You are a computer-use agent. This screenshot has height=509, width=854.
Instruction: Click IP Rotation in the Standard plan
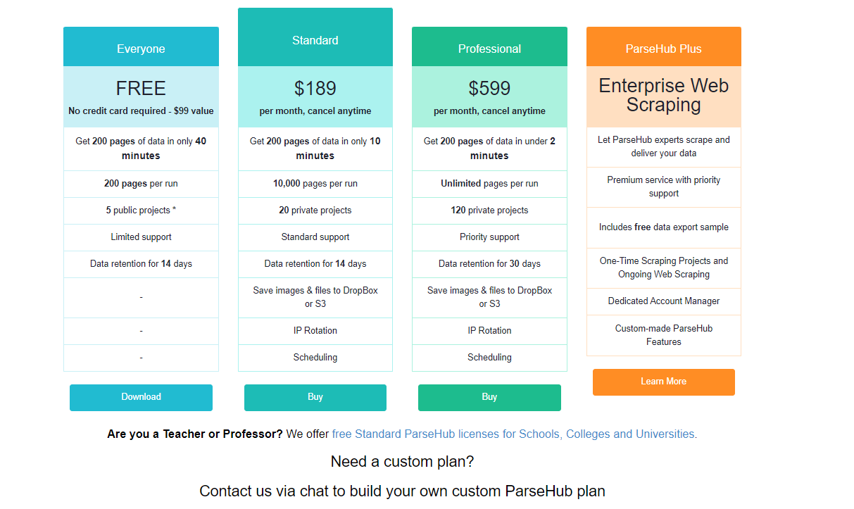point(315,331)
